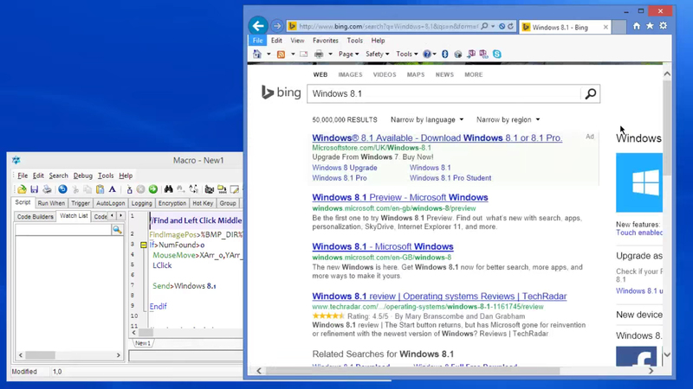693x389 pixels.
Task: Open the Debug menu in Macro window
Action: 82,175
